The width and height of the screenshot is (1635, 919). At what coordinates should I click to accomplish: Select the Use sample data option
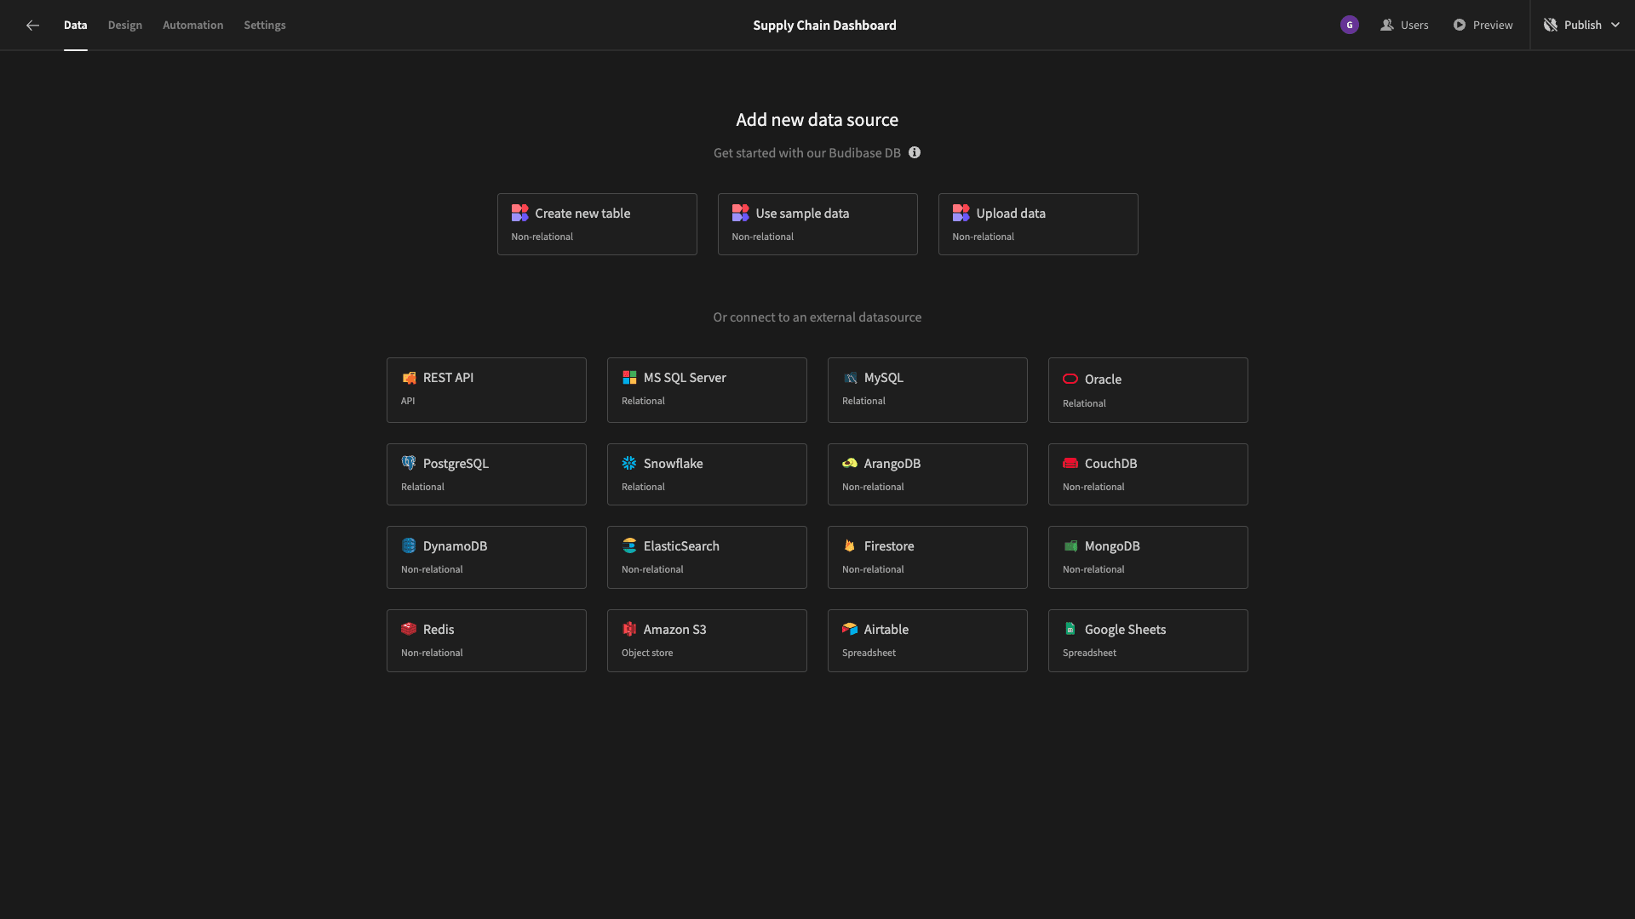pyautogui.click(x=817, y=223)
